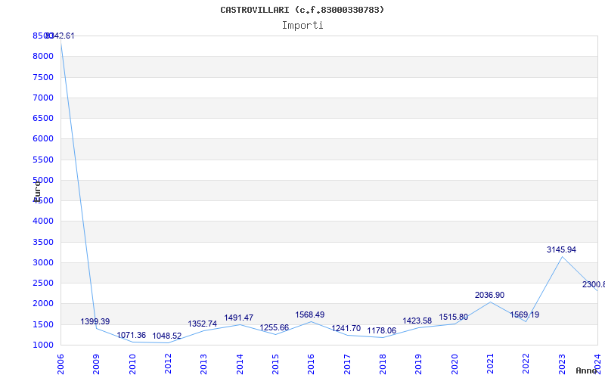Click the 1399.39 data point label
This screenshot has width=605, height=378.
pyautogui.click(x=95, y=321)
